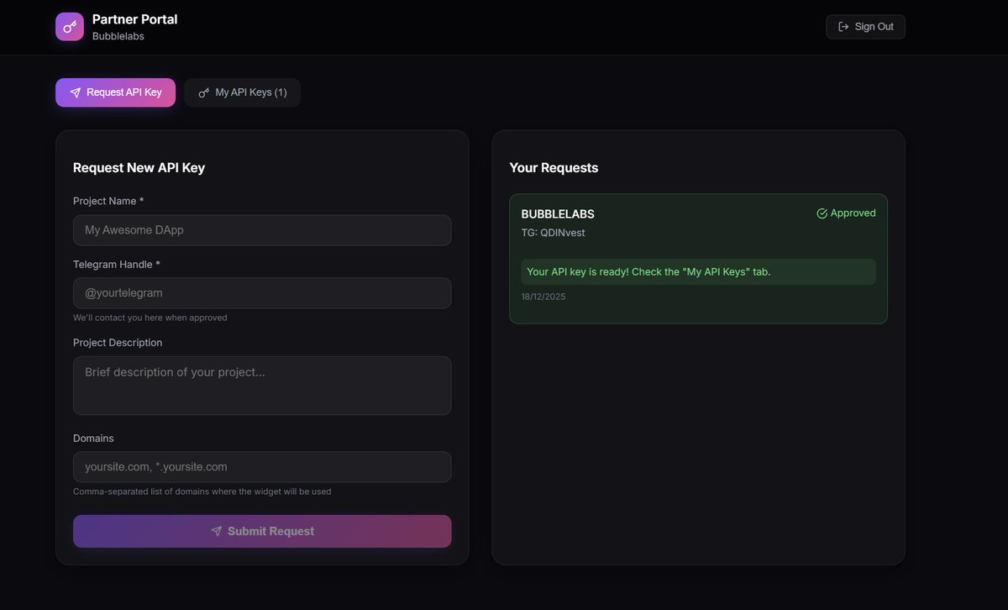Click the Approved status label
The image size is (1008, 610).
pyautogui.click(x=853, y=213)
